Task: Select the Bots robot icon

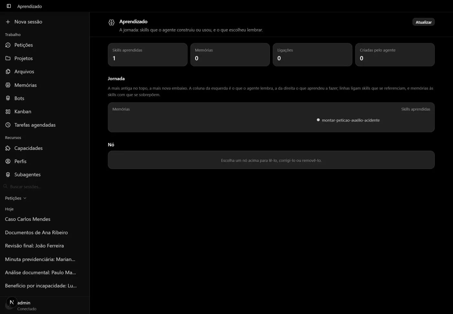Action: coord(8,98)
